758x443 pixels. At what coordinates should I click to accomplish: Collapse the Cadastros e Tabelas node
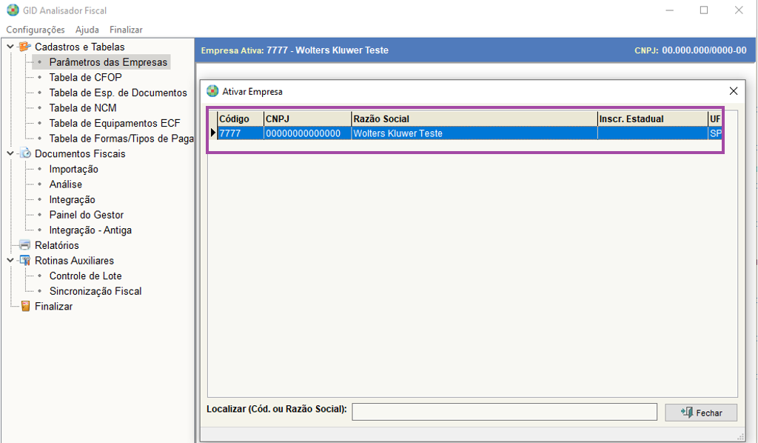point(10,47)
